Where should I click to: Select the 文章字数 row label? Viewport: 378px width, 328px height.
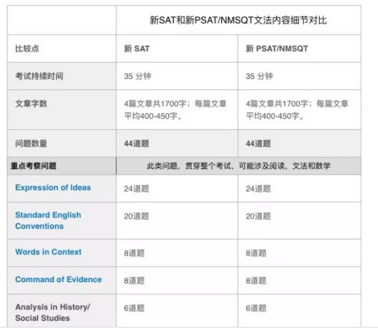pos(31,104)
